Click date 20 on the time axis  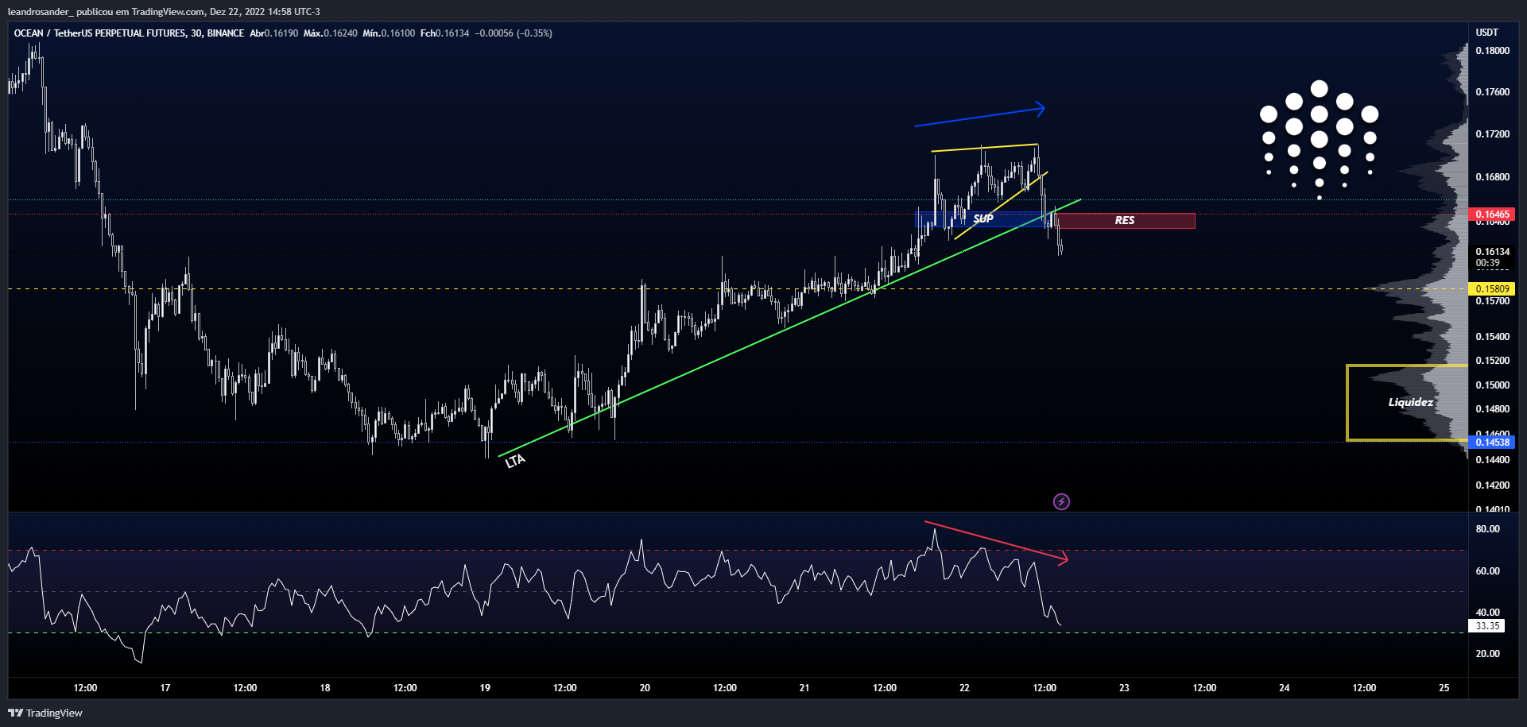(645, 688)
